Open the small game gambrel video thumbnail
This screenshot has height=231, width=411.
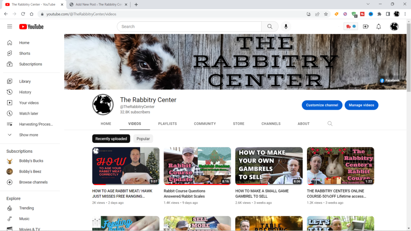[269, 166]
